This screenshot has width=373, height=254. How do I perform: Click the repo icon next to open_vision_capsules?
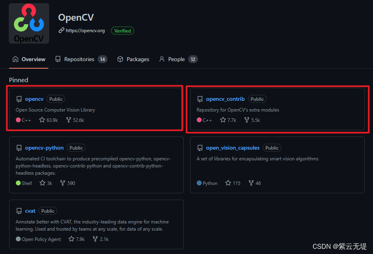tap(200, 148)
